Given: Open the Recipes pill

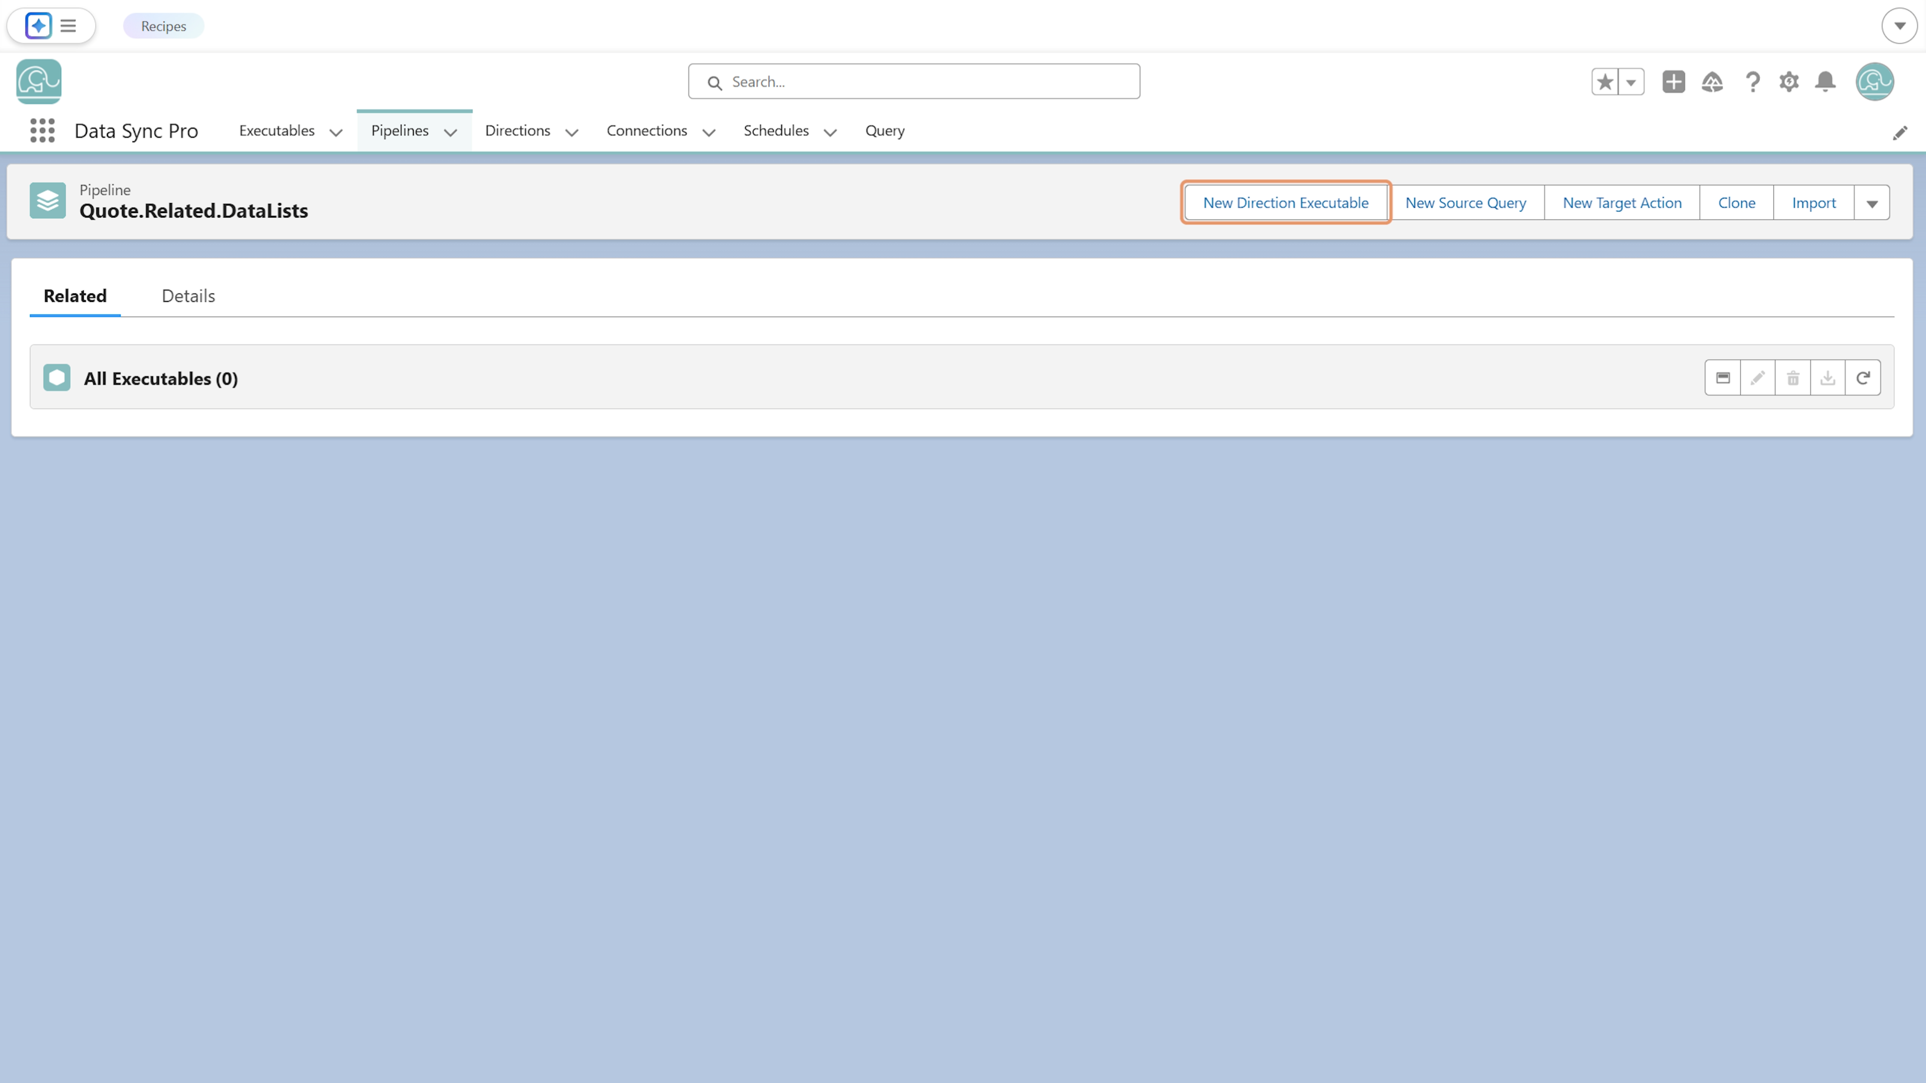Looking at the screenshot, I should 163,26.
